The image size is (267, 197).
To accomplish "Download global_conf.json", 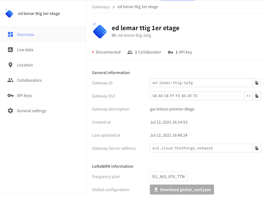I will pos(182,190).
